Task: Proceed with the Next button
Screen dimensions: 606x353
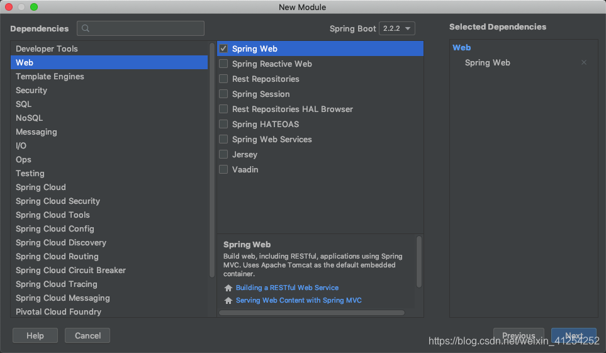Action: [x=574, y=335]
